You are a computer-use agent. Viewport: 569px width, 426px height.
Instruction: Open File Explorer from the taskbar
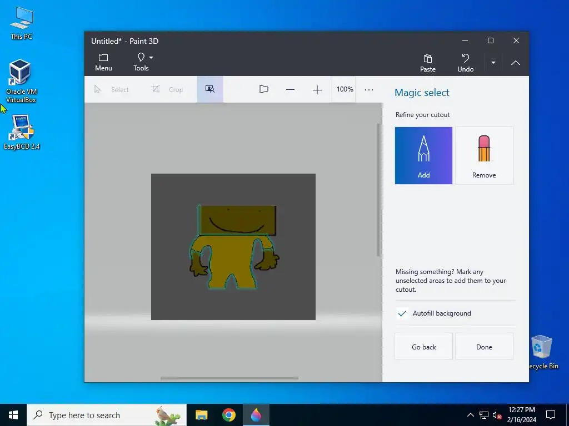click(201, 415)
